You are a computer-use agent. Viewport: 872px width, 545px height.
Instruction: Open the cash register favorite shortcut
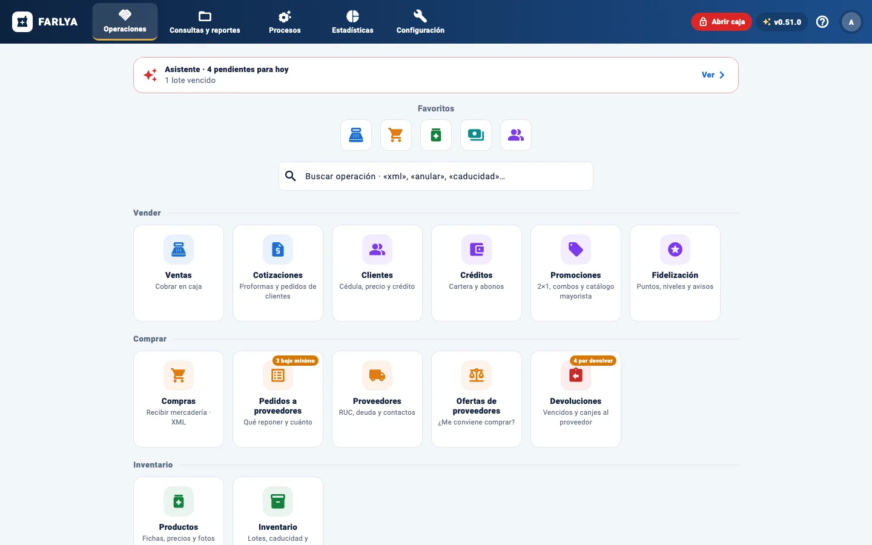point(356,135)
